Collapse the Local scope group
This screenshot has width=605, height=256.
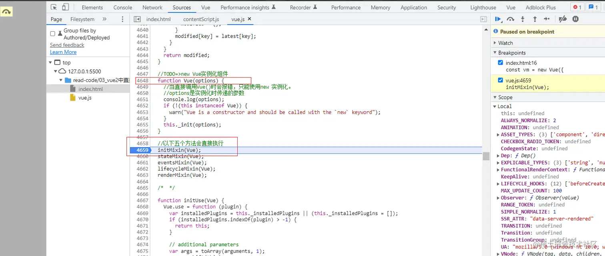[495, 106]
